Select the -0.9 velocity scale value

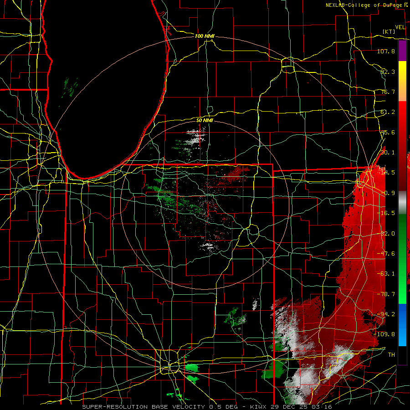(388, 193)
